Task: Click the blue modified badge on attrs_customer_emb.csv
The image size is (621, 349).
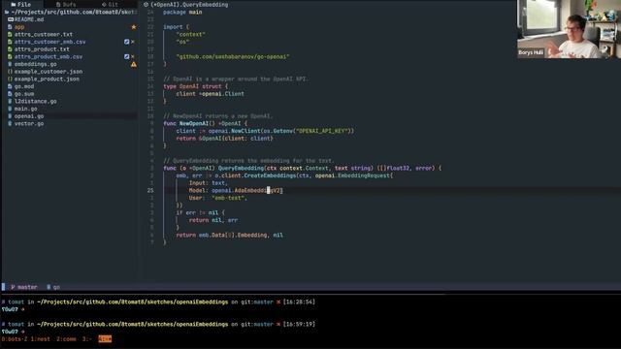Action: point(127,42)
